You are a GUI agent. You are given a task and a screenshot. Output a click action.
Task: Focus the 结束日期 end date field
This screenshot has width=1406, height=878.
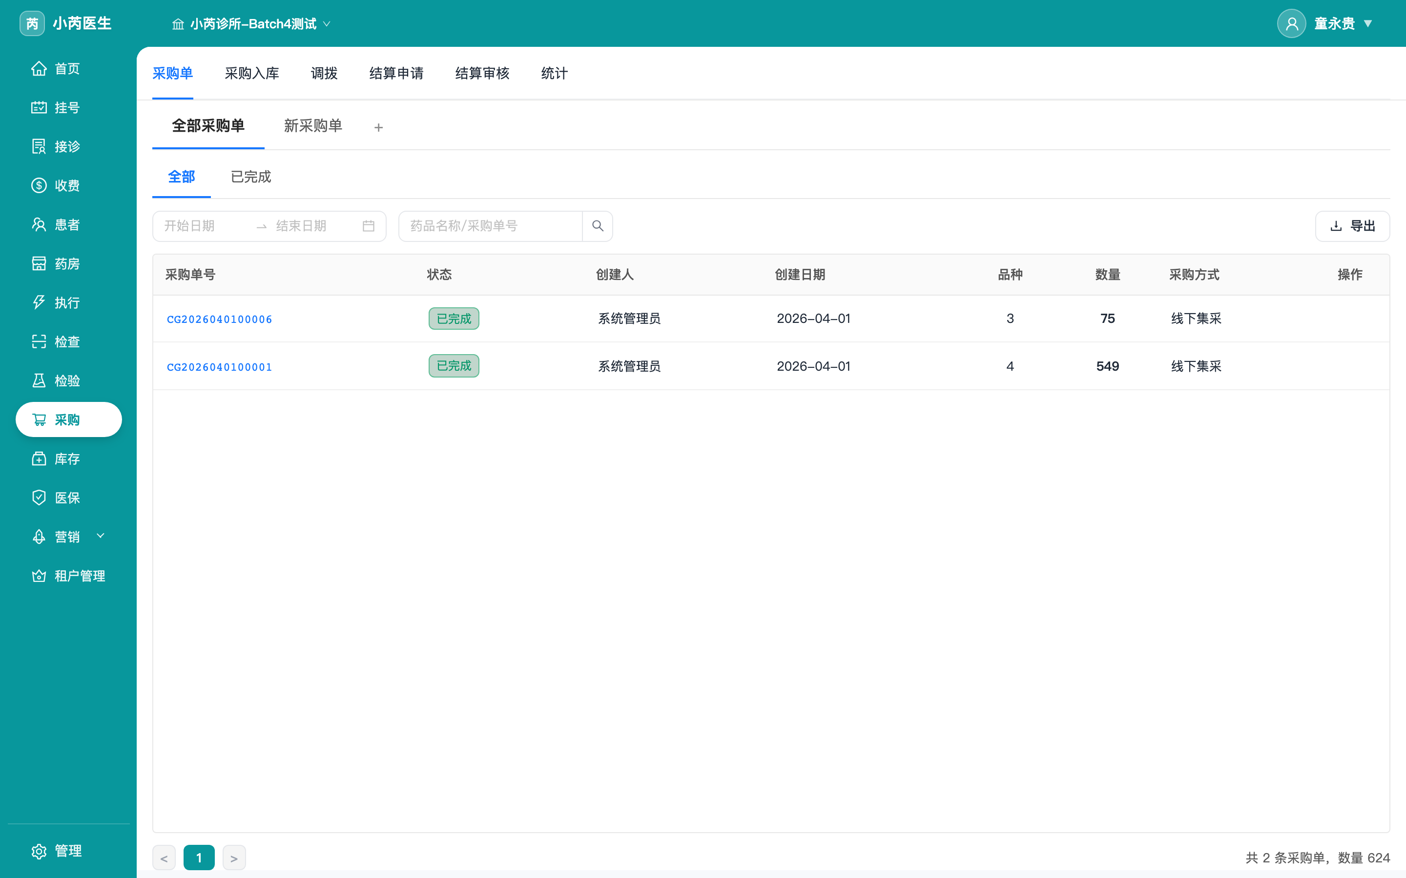coord(314,226)
